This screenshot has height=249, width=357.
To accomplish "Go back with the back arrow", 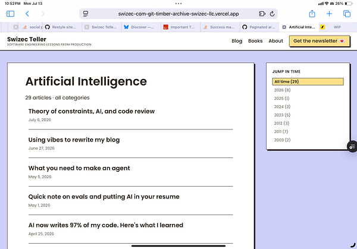I will (x=27, y=14).
